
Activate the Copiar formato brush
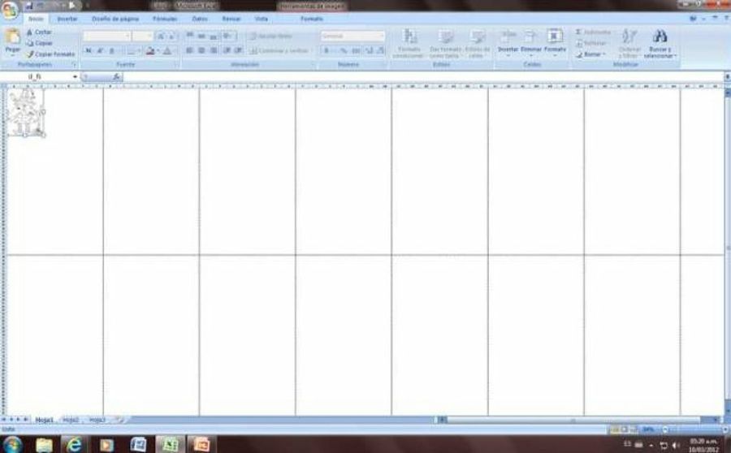tap(50, 54)
